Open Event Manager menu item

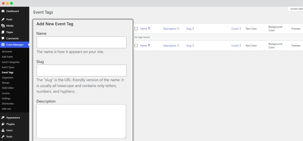[14, 45]
